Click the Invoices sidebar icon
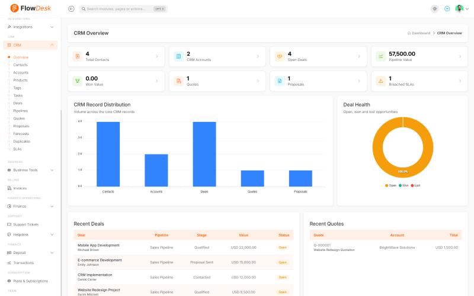The height and width of the screenshot is (296, 474). (x=9, y=188)
